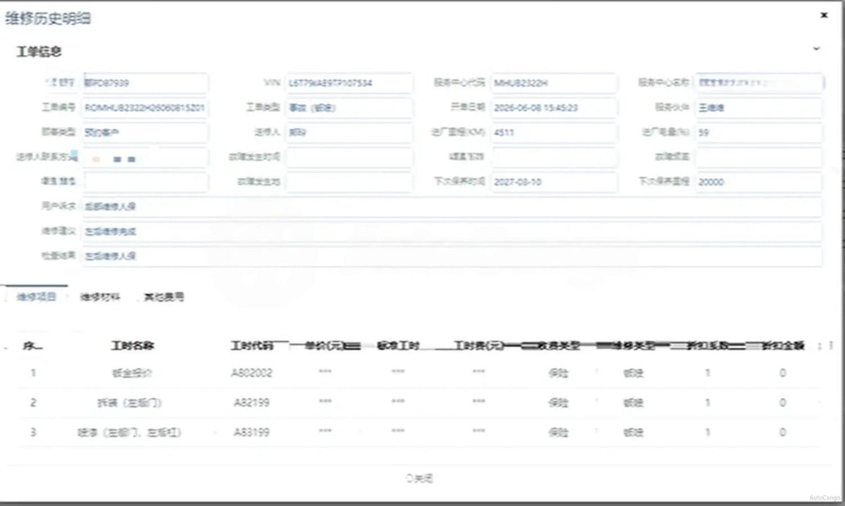This screenshot has height=506, width=845.
Task: Switch to the 维修项目 tab
Action: [x=37, y=297]
